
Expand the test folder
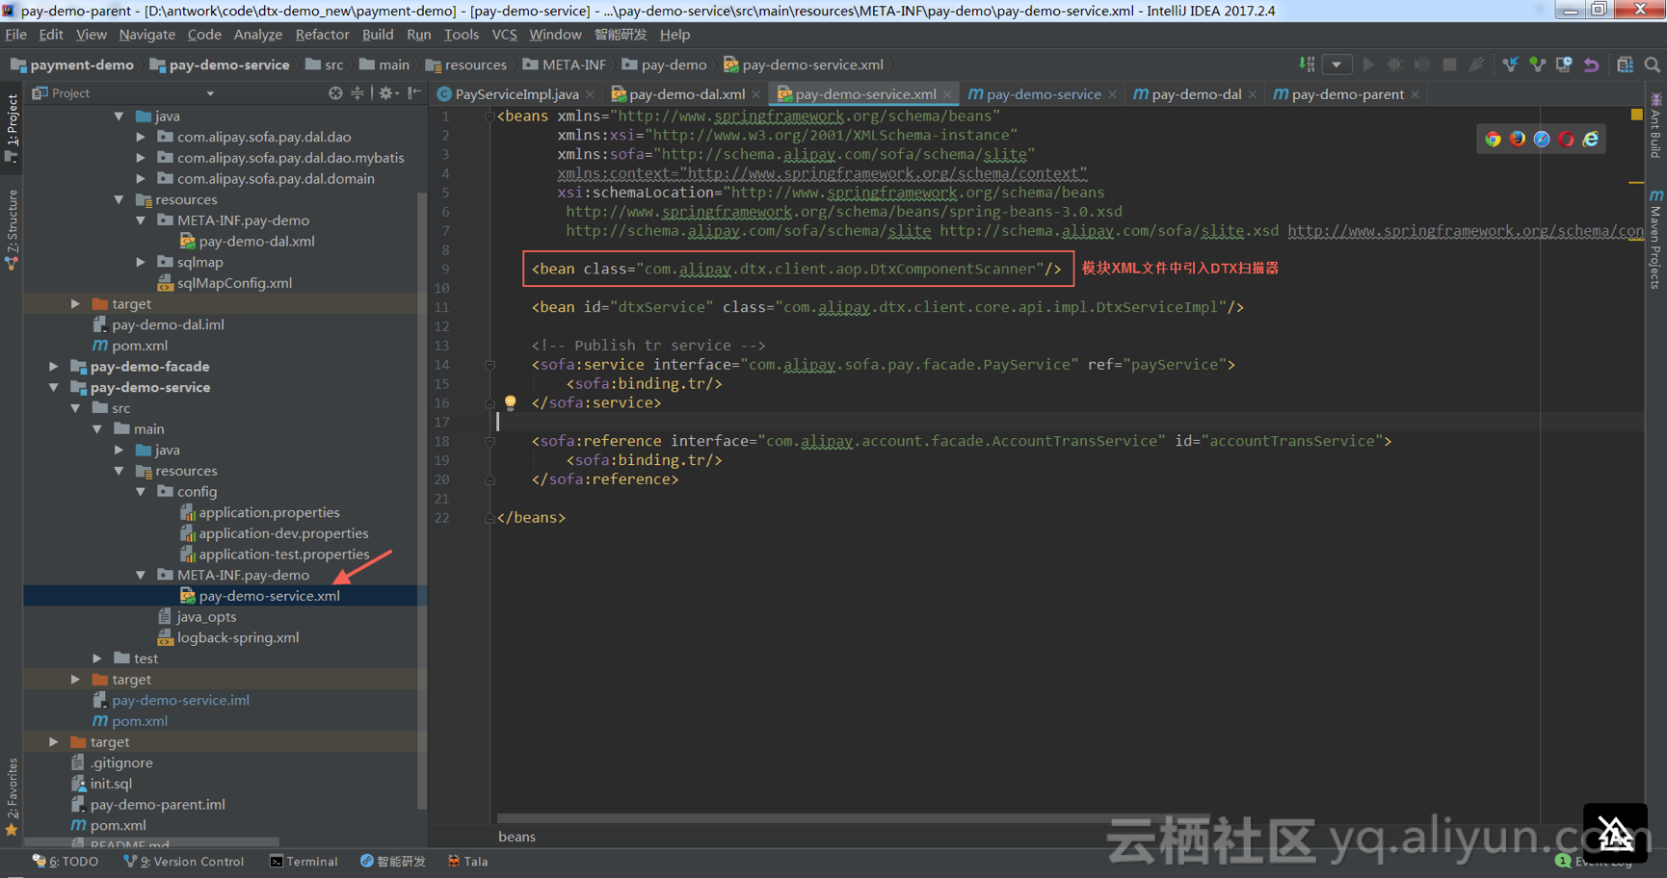coord(97,658)
